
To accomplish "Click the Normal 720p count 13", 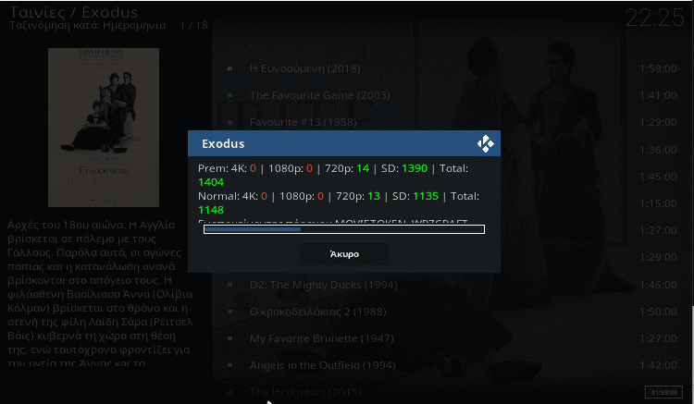I will click(374, 196).
